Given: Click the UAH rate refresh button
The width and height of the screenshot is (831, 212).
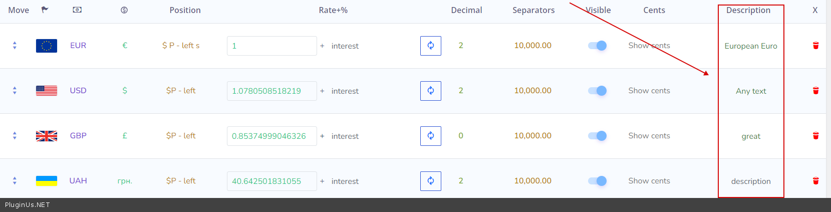Looking at the screenshot, I should (x=430, y=181).
